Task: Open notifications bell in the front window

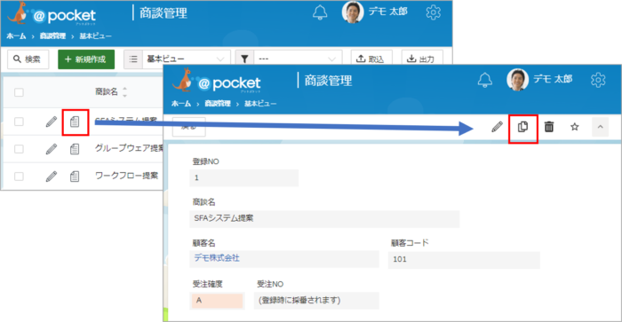Action: point(485,80)
